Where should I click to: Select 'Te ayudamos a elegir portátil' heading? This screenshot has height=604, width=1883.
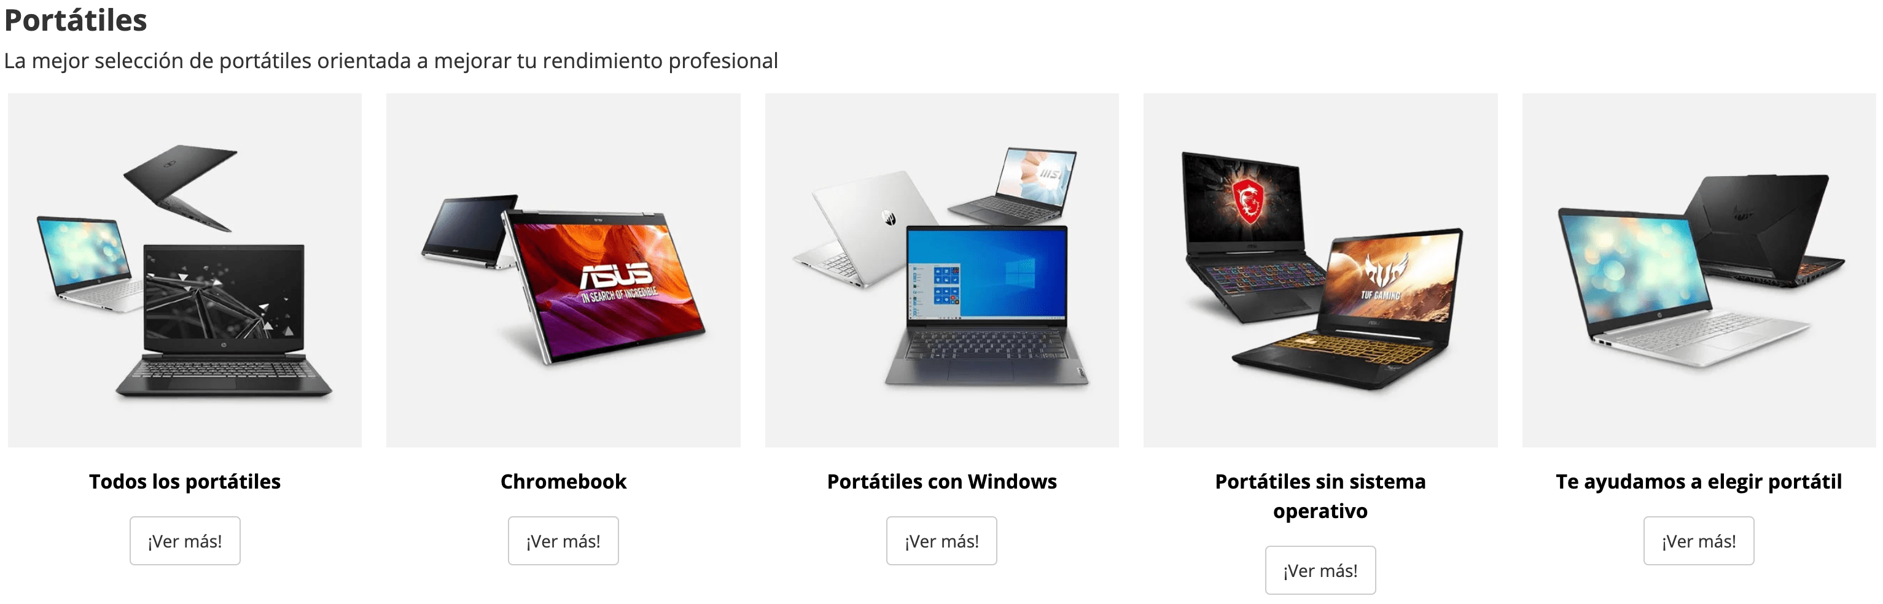click(x=1699, y=482)
